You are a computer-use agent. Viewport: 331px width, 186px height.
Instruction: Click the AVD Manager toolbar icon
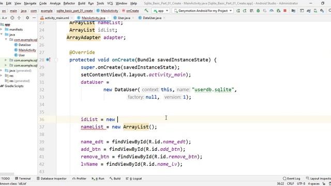click(315, 11)
